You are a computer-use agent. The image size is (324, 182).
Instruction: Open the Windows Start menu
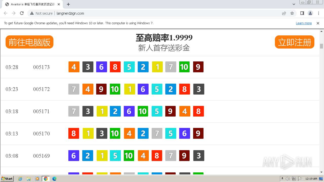7,178
